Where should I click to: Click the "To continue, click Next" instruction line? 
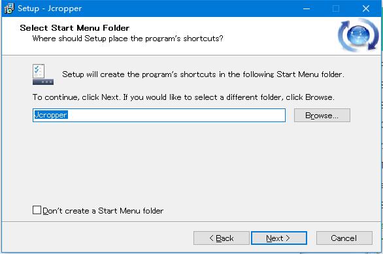(184, 97)
